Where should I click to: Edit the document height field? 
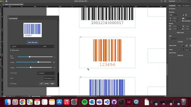[x=176, y=21]
